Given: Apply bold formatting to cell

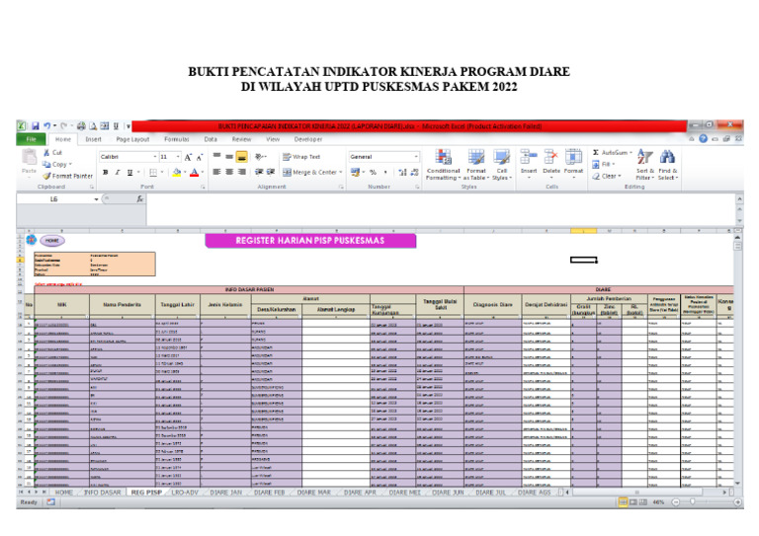Looking at the screenshot, I should tap(104, 172).
